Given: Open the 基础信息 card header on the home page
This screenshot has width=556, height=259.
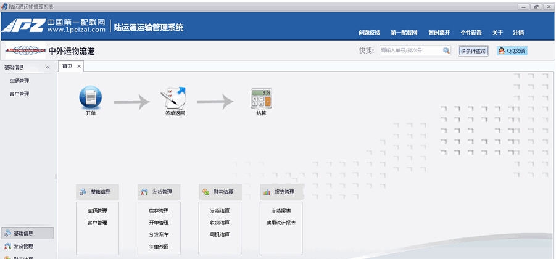Looking at the screenshot, I should [x=97, y=192].
